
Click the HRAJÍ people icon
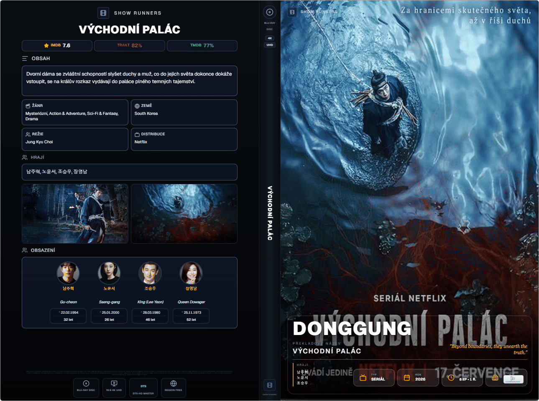(25, 157)
